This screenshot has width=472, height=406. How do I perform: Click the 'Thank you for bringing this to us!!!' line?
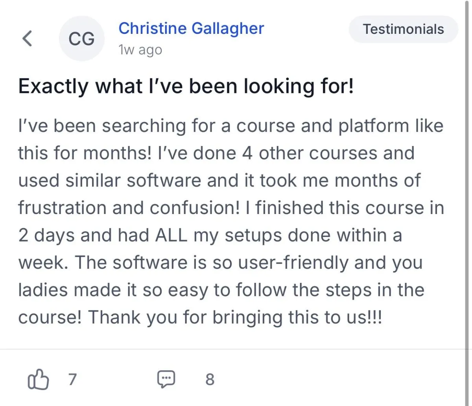[x=235, y=318]
